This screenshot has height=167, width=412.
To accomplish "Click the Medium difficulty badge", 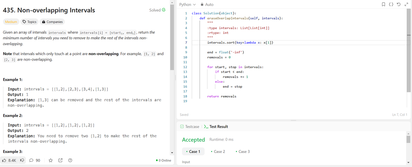I will (x=11, y=22).
